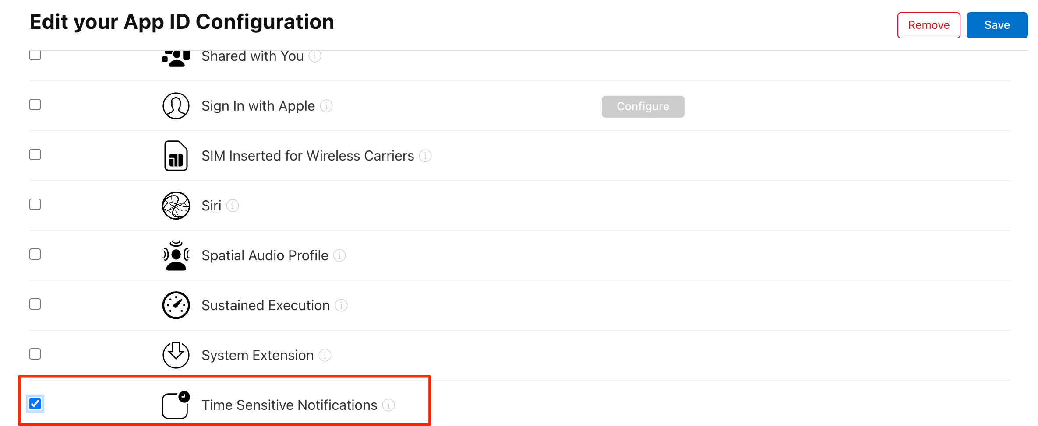Click the Remove button
The width and height of the screenshot is (1038, 426).
pos(929,25)
